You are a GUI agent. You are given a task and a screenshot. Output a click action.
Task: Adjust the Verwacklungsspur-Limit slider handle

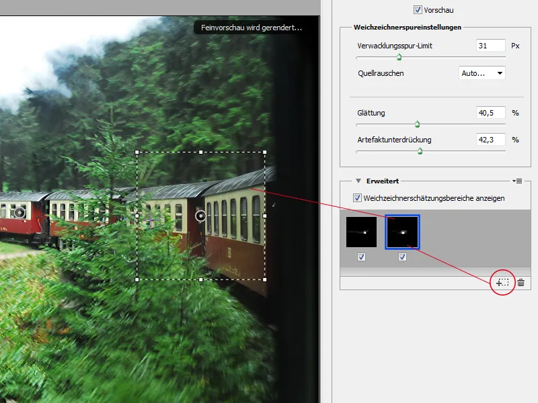(399, 57)
